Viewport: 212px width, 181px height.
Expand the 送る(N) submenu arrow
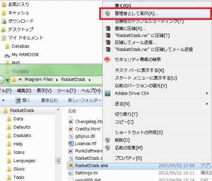coord(207,103)
